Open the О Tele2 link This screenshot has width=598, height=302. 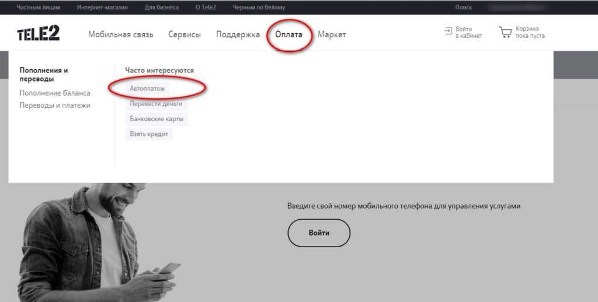pos(205,7)
